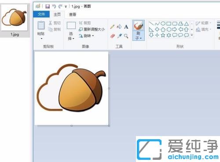
Task: Select the 1.jpg file thumbnail
Action: [15, 17]
